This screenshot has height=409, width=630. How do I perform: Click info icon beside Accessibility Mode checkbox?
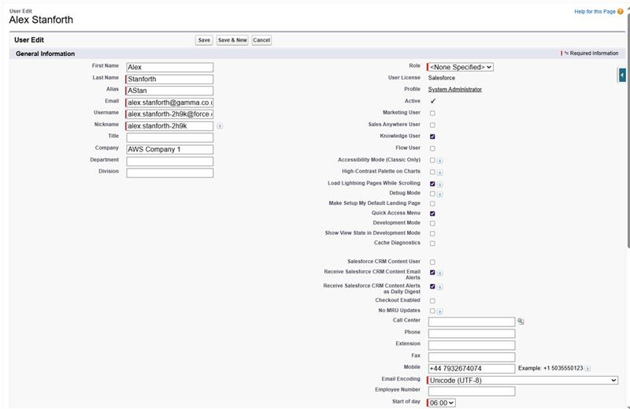439,161
